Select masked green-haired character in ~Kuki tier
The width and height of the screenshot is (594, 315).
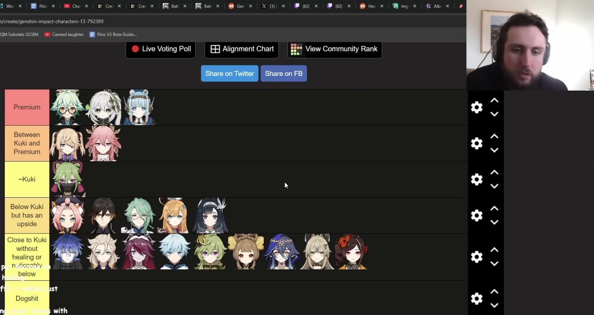pos(67,179)
